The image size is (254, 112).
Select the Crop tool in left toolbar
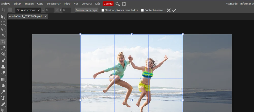pyautogui.click(x=3, y=42)
